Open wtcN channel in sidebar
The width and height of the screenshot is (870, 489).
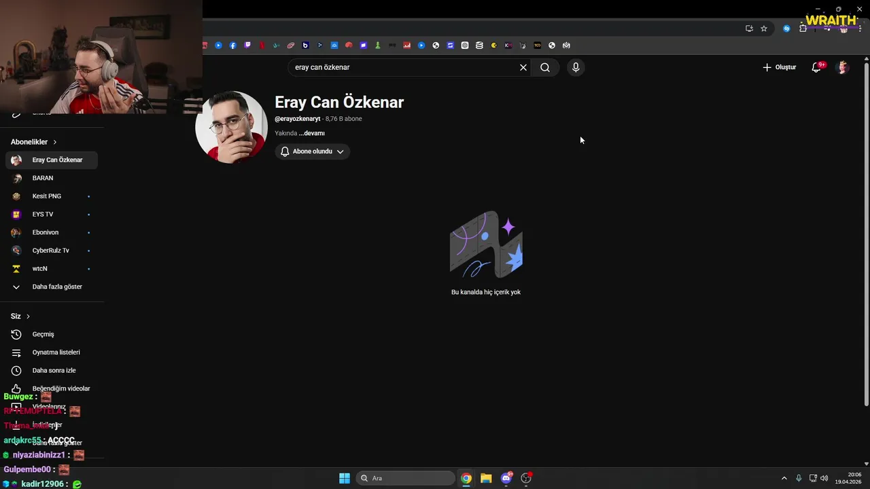click(x=52, y=269)
